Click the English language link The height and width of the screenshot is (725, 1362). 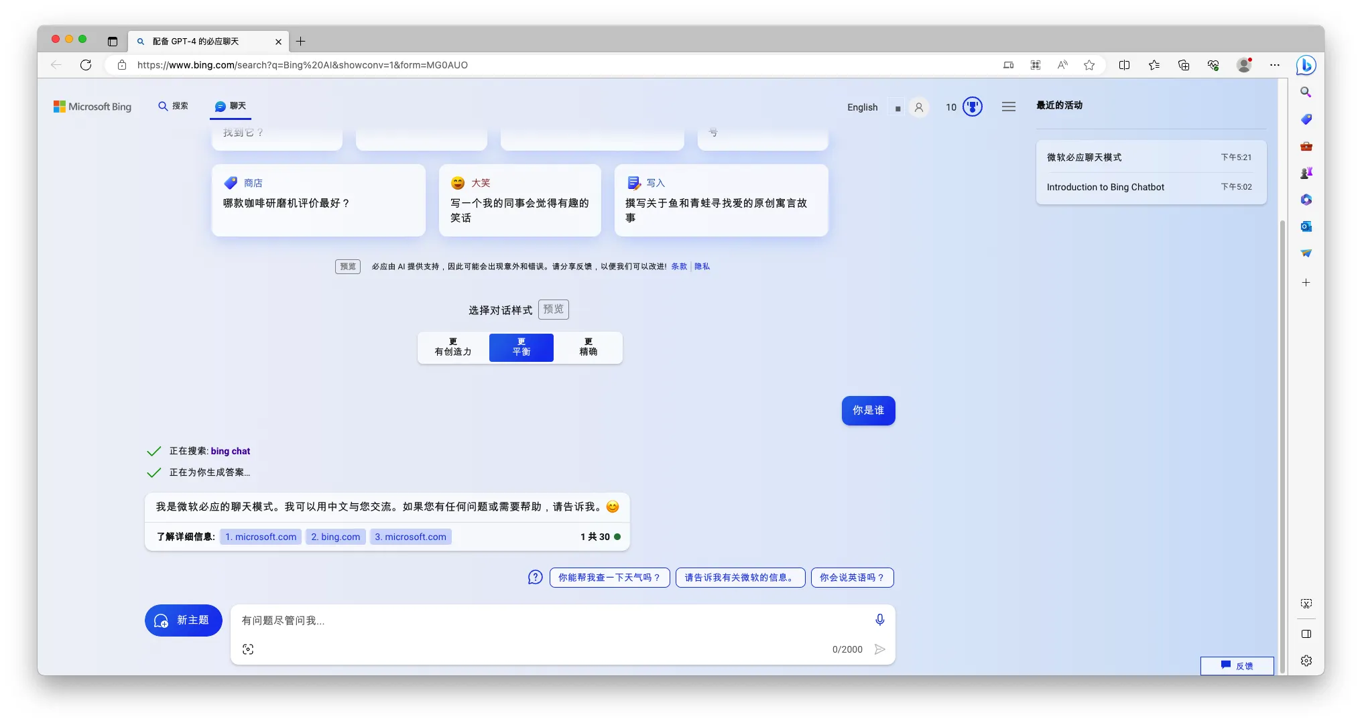(x=862, y=107)
